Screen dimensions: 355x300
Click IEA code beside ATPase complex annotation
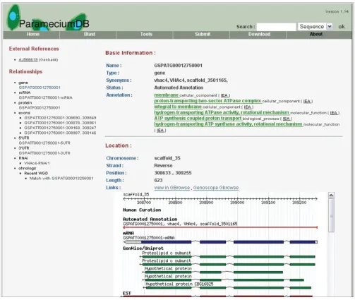pyautogui.click(x=307, y=101)
